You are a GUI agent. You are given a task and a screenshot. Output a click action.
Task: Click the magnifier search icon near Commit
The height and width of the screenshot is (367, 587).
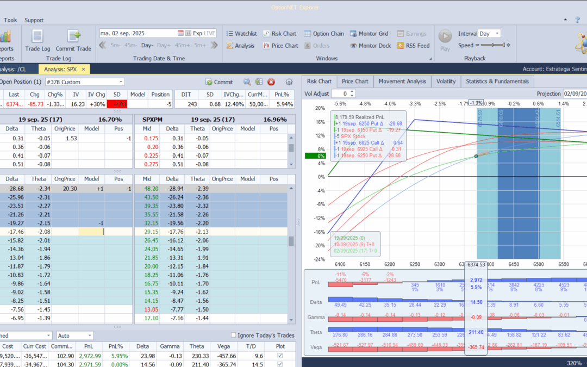click(247, 82)
